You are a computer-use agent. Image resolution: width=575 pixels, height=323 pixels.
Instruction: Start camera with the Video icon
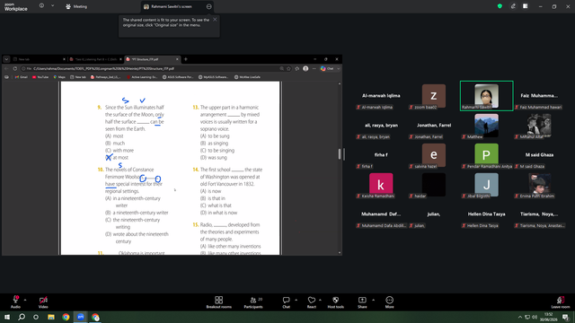click(43, 300)
